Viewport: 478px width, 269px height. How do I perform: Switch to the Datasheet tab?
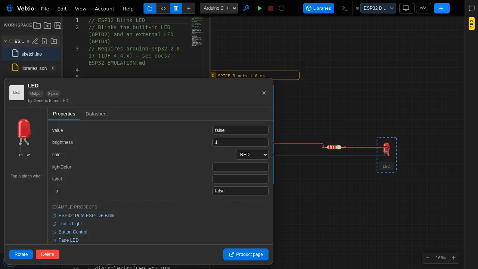tap(96, 114)
